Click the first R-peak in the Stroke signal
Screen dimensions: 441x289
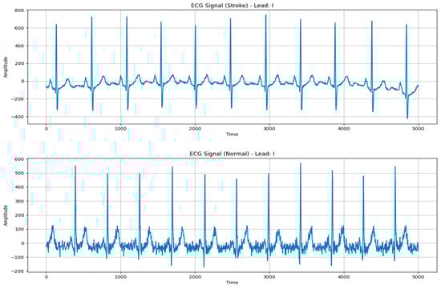pos(56,26)
